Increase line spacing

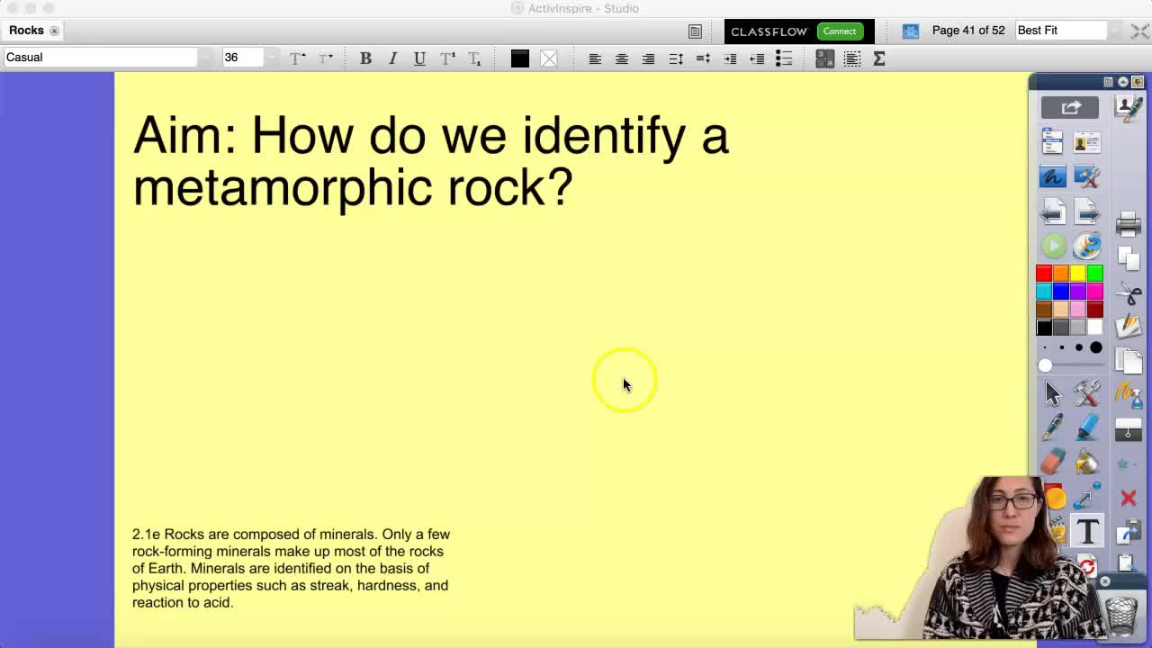pos(676,58)
